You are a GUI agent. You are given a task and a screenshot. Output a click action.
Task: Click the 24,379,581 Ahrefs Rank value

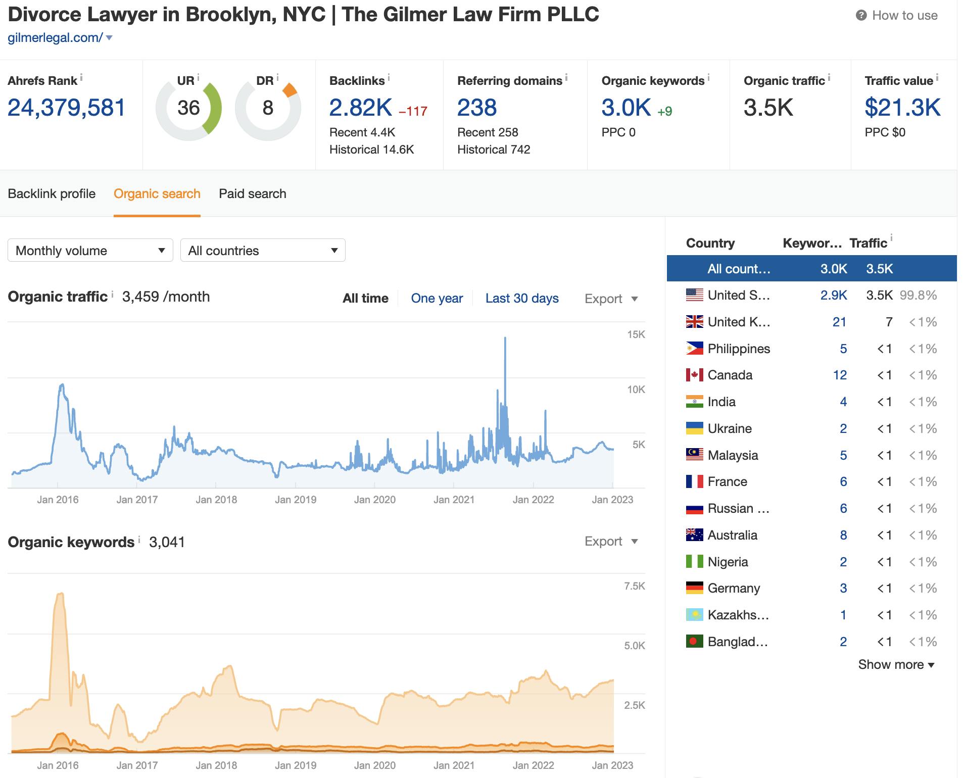click(x=66, y=108)
